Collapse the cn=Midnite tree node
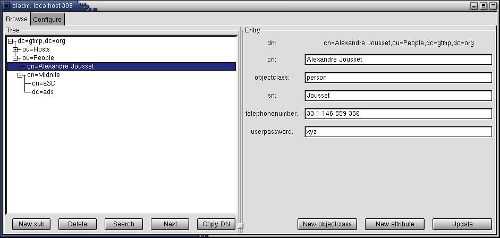The width and height of the screenshot is (500, 238). [20, 75]
